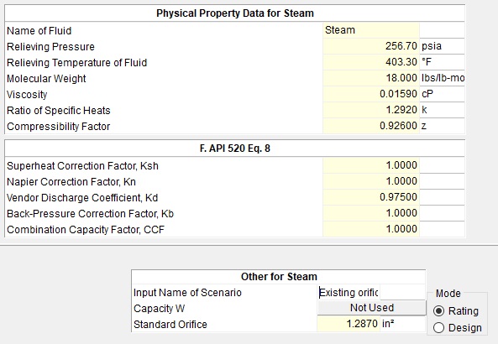
Task: Click the Viscosity value 0.01590
Action: coord(371,94)
